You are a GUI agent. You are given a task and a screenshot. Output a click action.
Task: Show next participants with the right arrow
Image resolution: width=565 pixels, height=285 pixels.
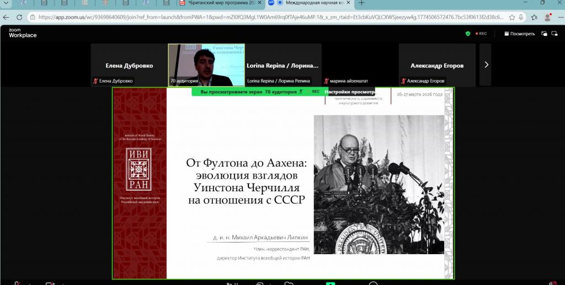coord(486,64)
